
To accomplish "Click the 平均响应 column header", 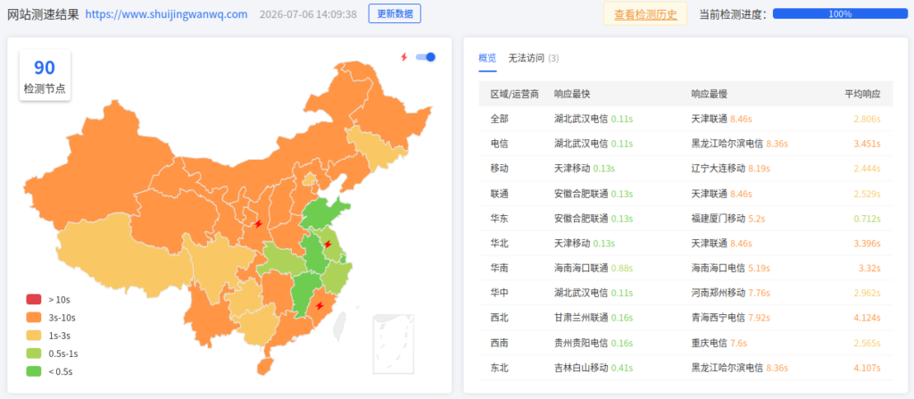I will point(863,94).
